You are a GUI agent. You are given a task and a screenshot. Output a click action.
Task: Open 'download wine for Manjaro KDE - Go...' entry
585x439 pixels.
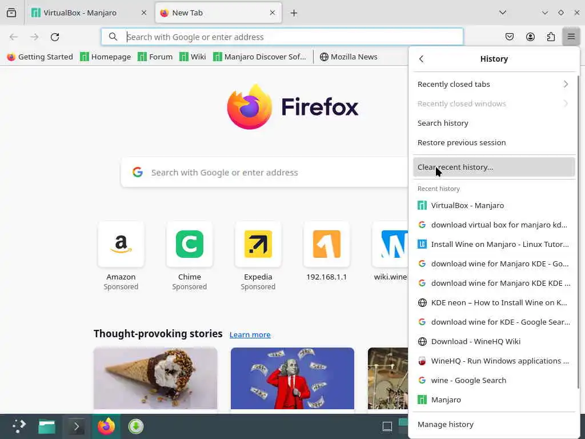[x=494, y=264]
